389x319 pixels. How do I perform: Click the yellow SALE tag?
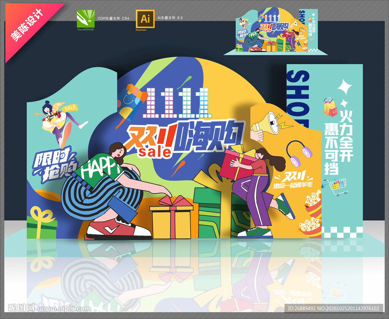pyautogui.click(x=70, y=108)
